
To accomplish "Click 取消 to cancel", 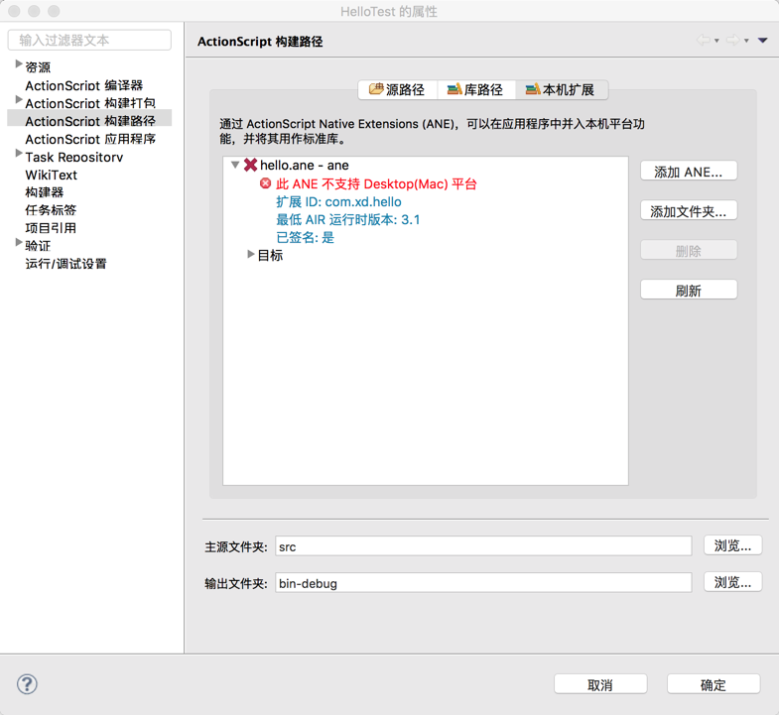I will click(600, 684).
